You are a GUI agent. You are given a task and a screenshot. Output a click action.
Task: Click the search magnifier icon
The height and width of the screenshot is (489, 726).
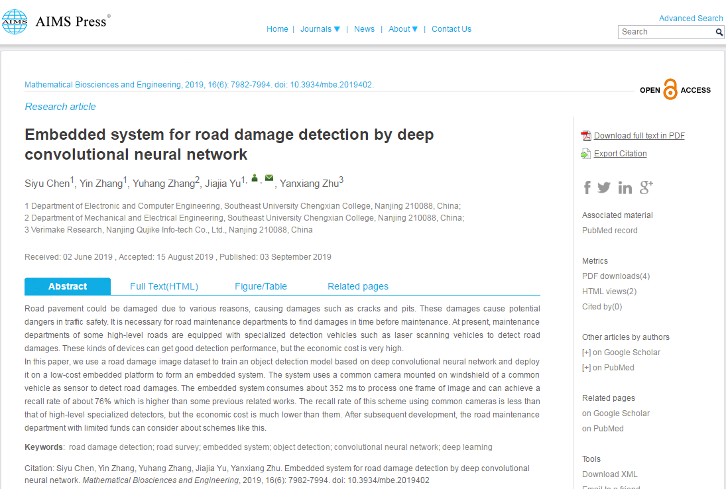[719, 32]
